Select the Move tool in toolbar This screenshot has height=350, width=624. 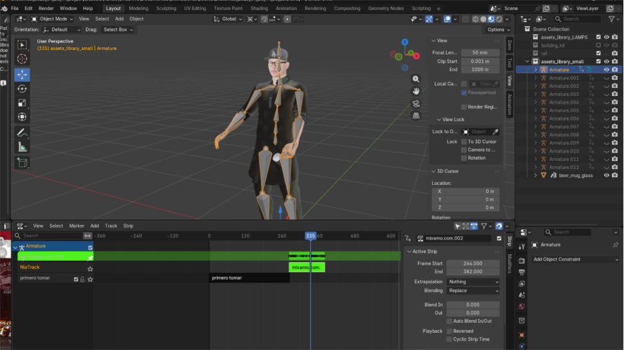click(22, 75)
